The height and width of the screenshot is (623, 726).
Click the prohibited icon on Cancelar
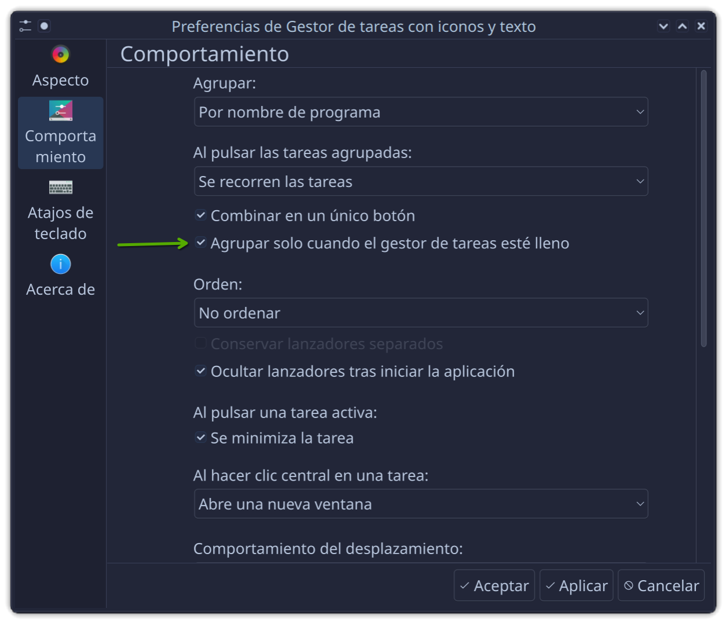[628, 585]
